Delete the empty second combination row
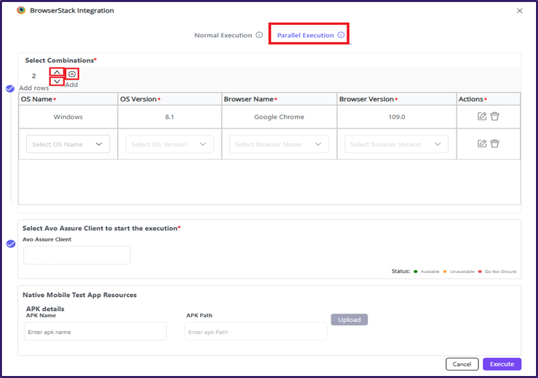This screenshot has height=378, width=538. [x=495, y=143]
